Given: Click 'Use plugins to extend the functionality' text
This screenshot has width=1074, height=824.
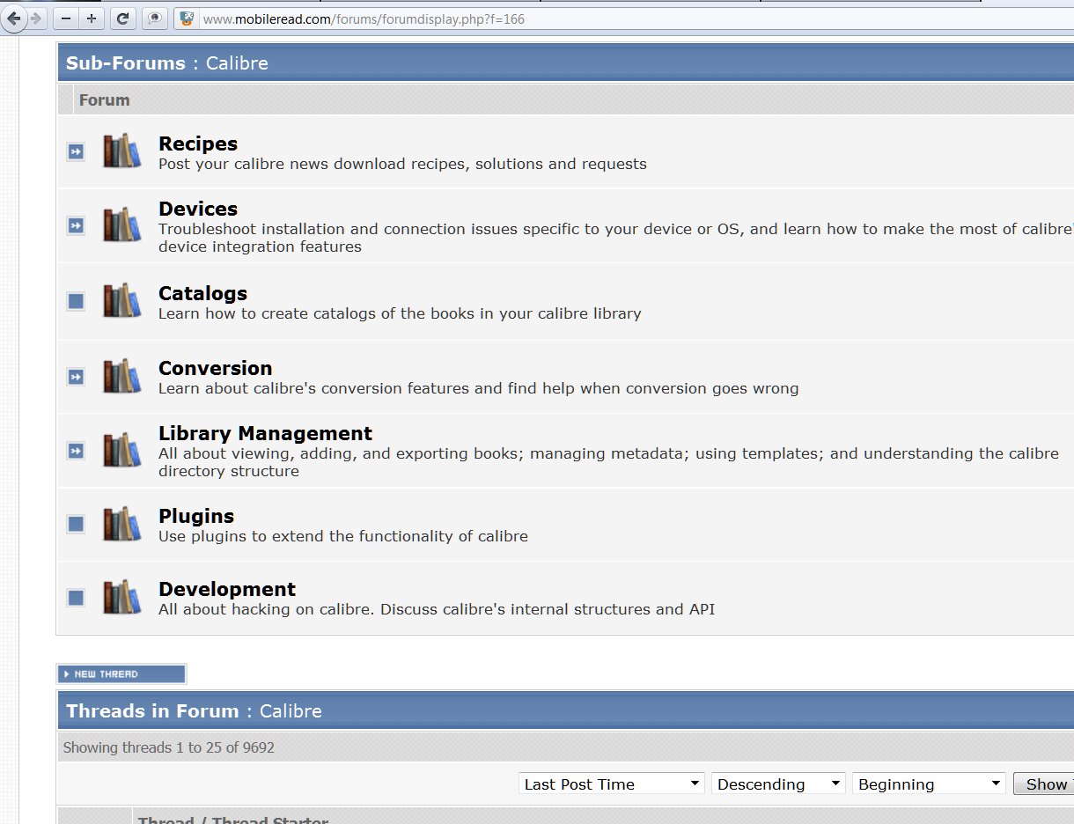Looking at the screenshot, I should pos(343,536).
